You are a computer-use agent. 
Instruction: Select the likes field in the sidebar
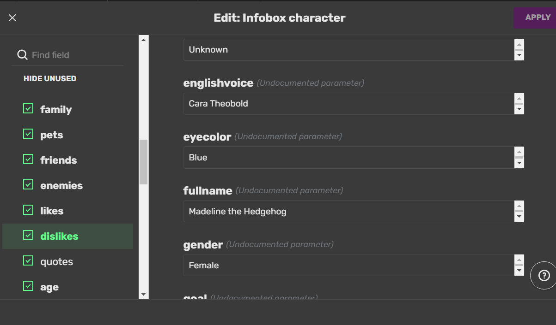pos(52,211)
